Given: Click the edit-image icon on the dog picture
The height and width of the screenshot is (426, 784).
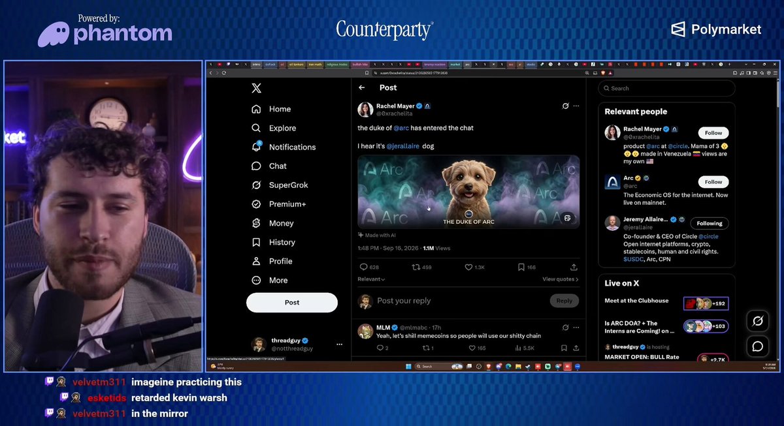Looking at the screenshot, I should coord(567,218).
